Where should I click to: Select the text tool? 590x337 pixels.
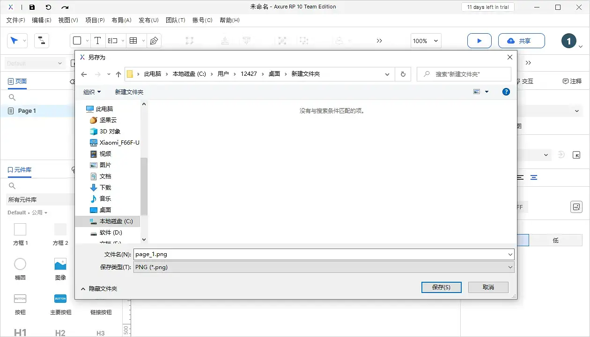[97, 40]
